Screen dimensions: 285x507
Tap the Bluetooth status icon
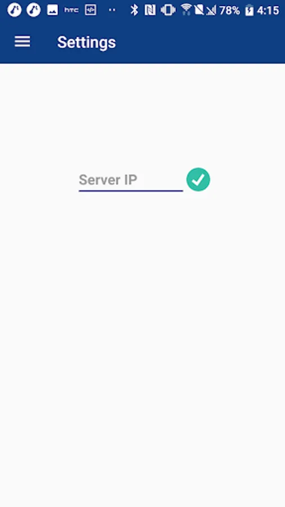click(134, 10)
